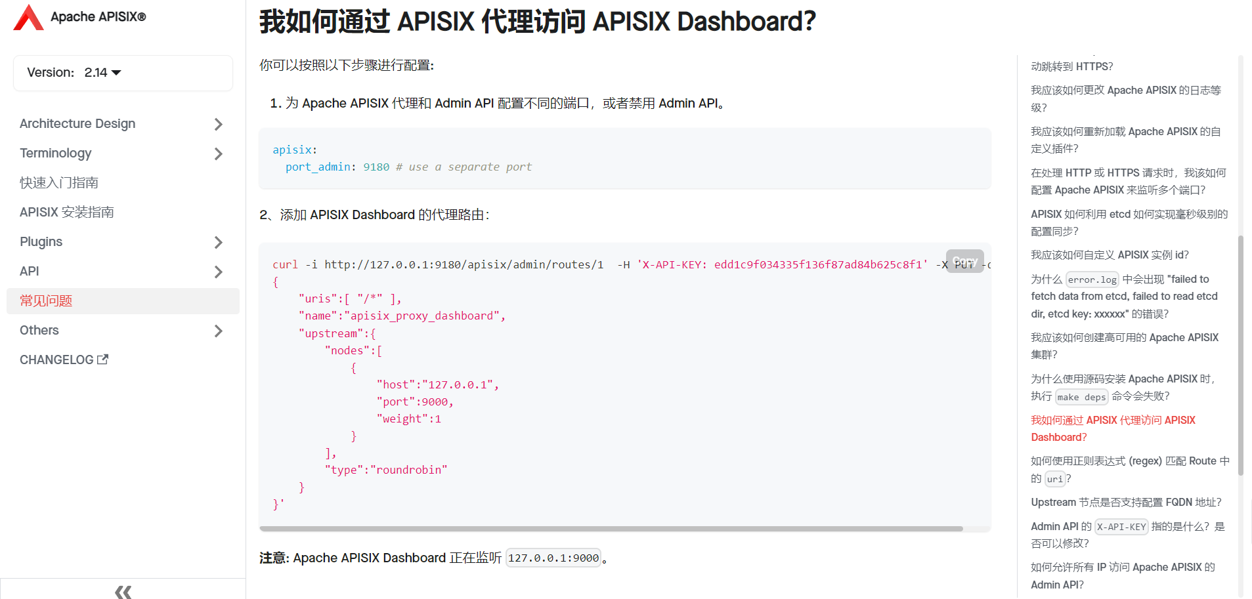Click the inline code 127.0.0.1:9000
Screen dimensions: 1252x599
point(553,558)
